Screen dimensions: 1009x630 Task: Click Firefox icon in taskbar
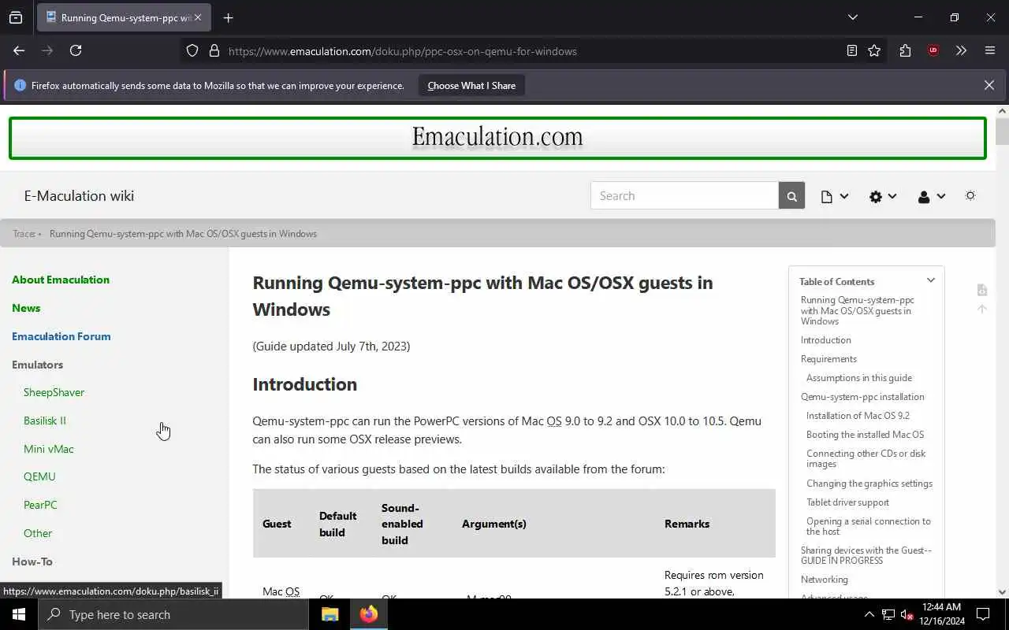point(369,614)
